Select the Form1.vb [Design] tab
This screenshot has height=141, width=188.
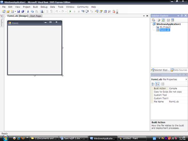click(x=18, y=16)
